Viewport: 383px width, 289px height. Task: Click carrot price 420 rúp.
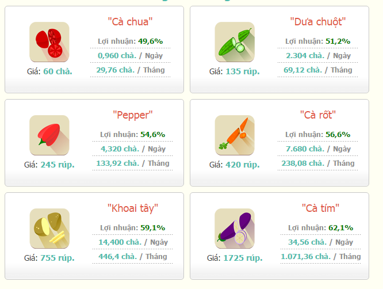tap(243, 165)
